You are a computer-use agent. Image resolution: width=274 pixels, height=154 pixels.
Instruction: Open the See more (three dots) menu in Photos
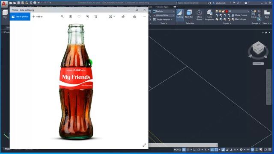(144, 17)
